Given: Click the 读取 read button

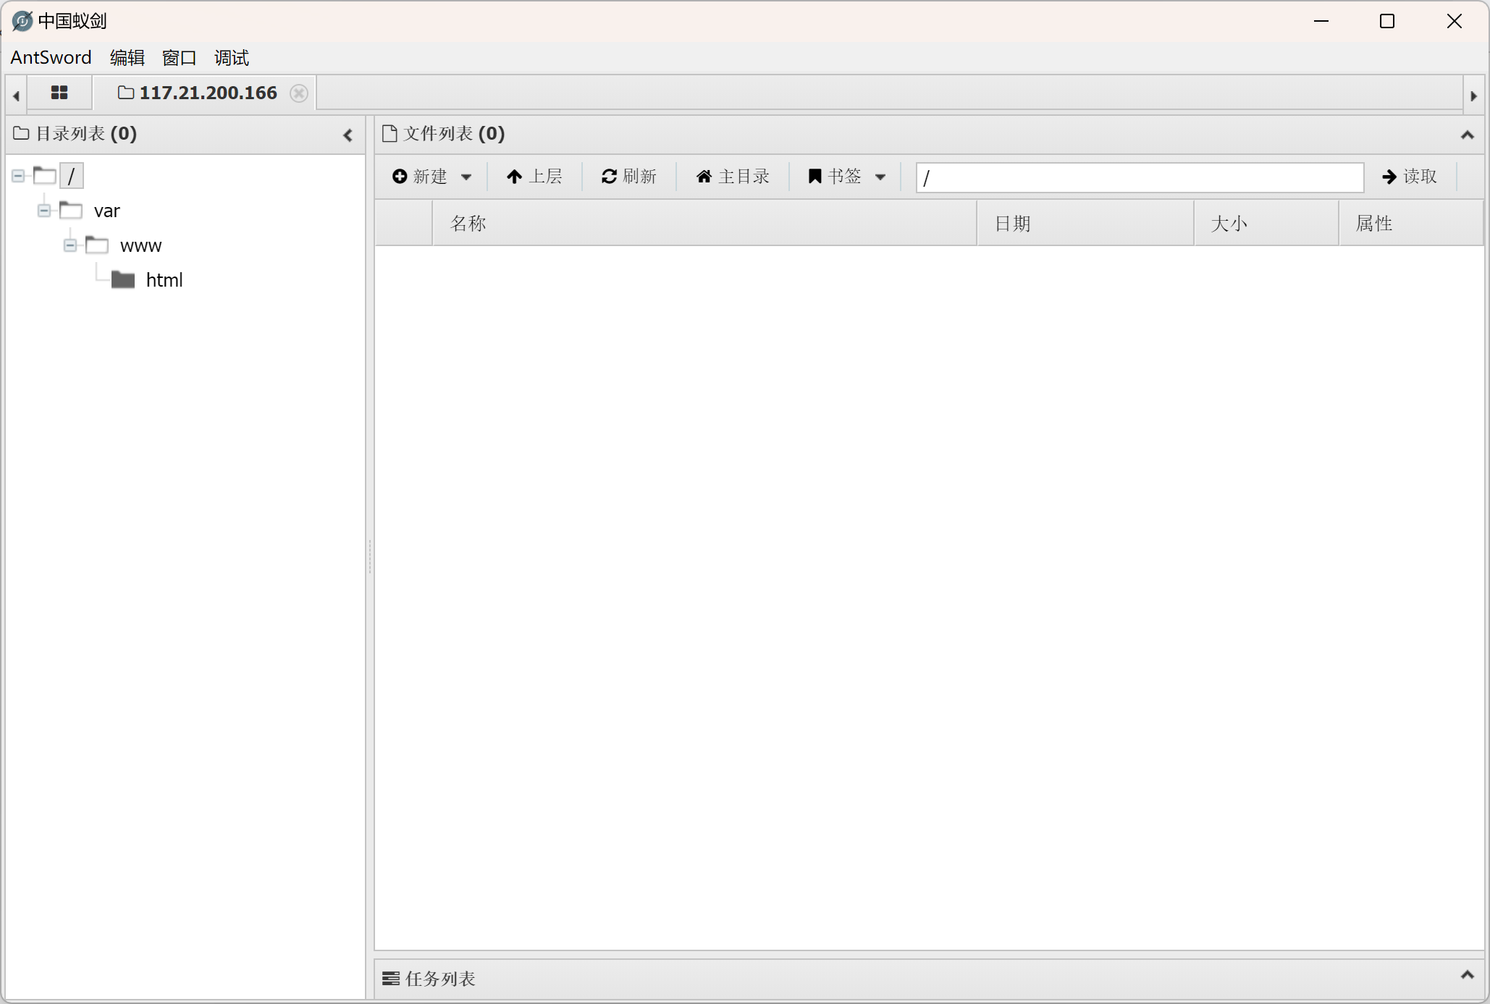Looking at the screenshot, I should [1409, 177].
